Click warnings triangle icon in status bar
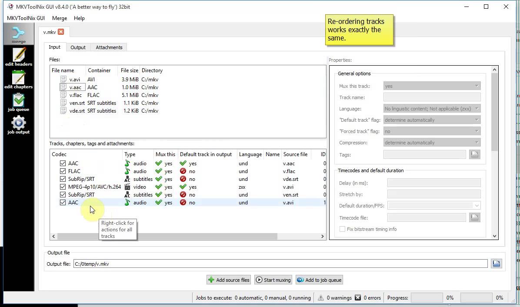This screenshot has height=307, width=520. [321, 298]
